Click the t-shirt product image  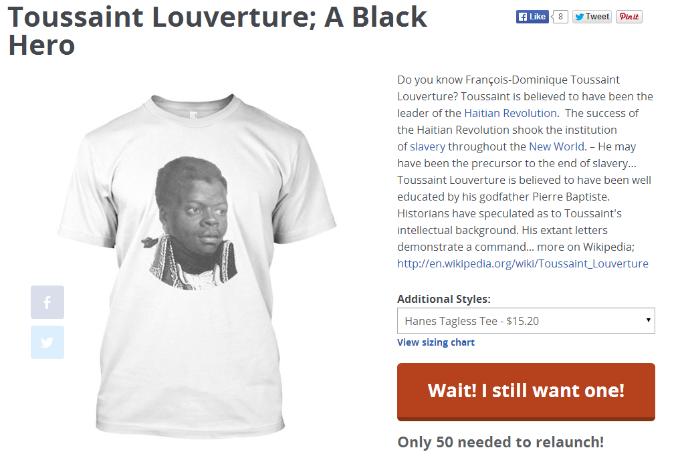(x=197, y=266)
